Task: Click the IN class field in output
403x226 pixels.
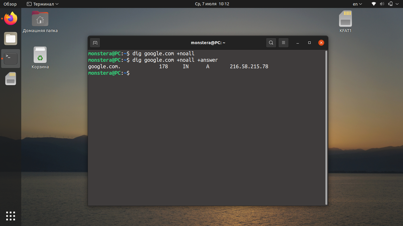Action: click(186, 67)
